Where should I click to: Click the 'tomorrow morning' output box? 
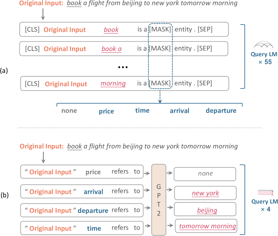(206, 226)
